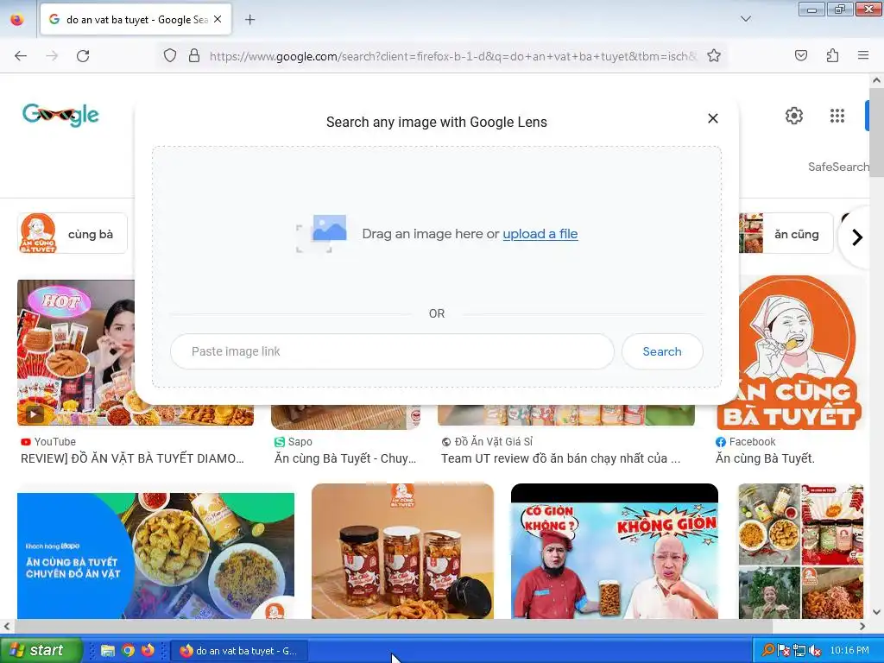Open tracking protection shield icon
Image resolution: width=884 pixels, height=663 pixels.
click(x=170, y=56)
